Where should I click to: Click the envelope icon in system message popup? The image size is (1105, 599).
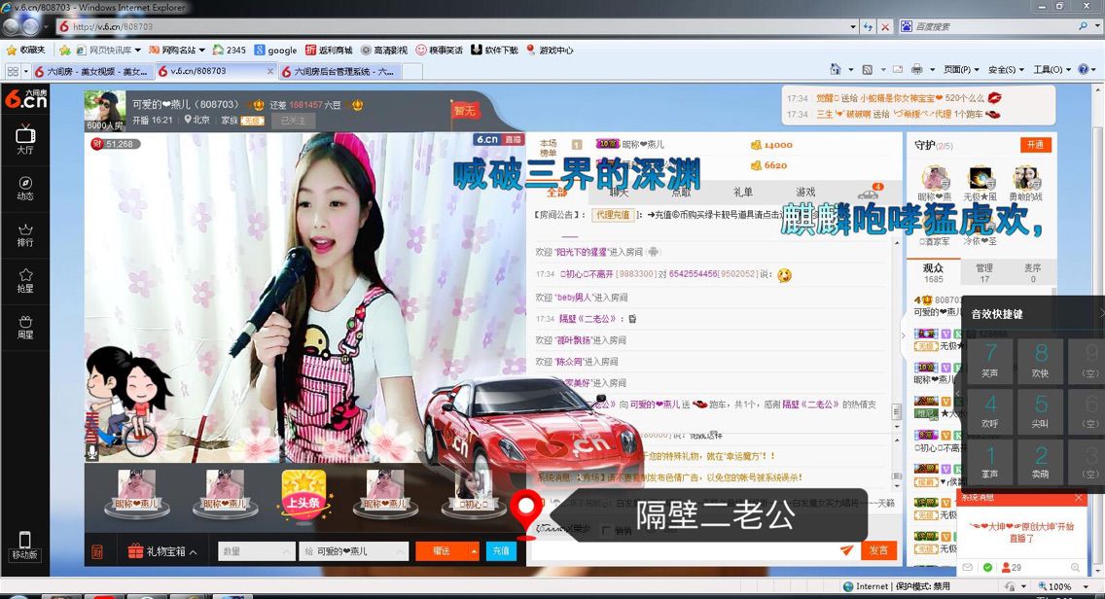968,567
